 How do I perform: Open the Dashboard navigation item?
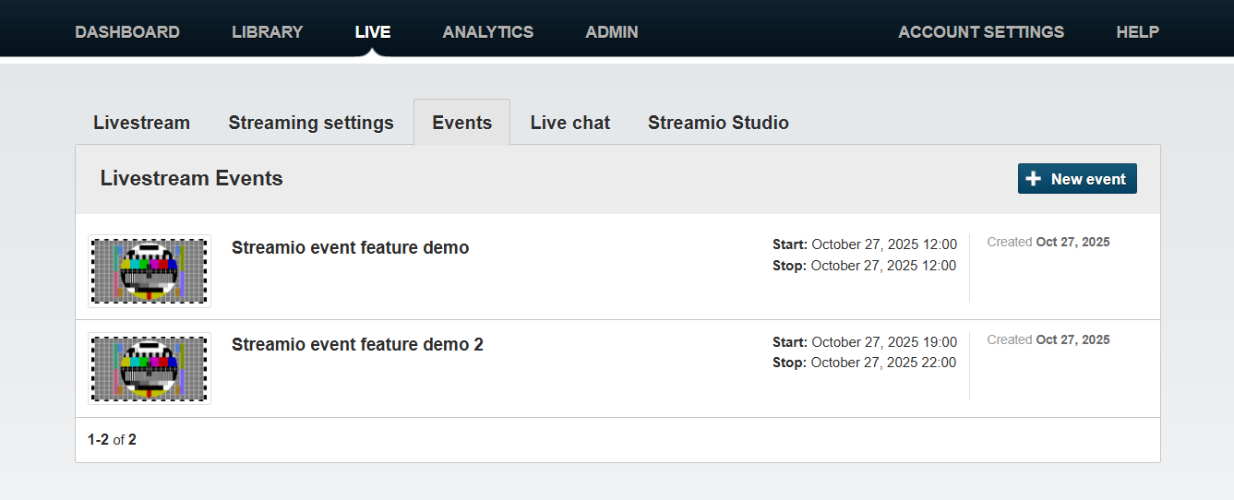(x=127, y=31)
